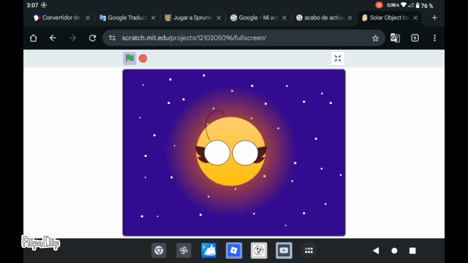This screenshot has width=468, height=263.
Task: Tap the Android home circle button
Action: [394, 251]
